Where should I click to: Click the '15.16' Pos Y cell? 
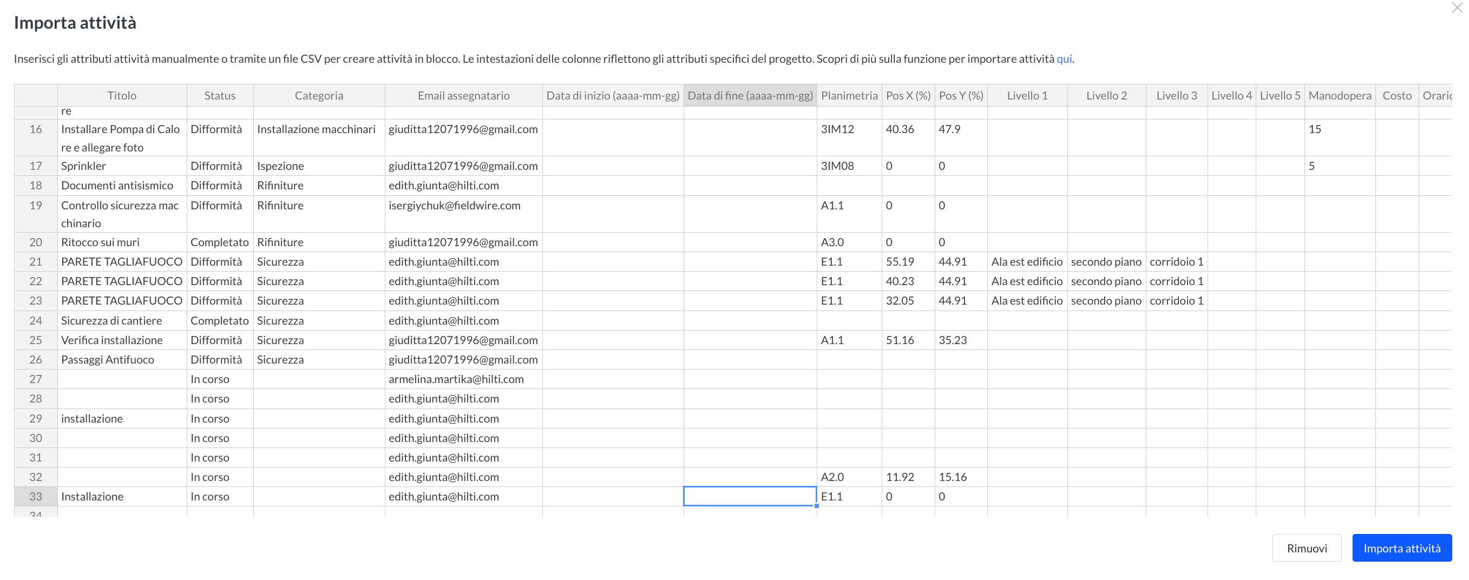(961, 477)
